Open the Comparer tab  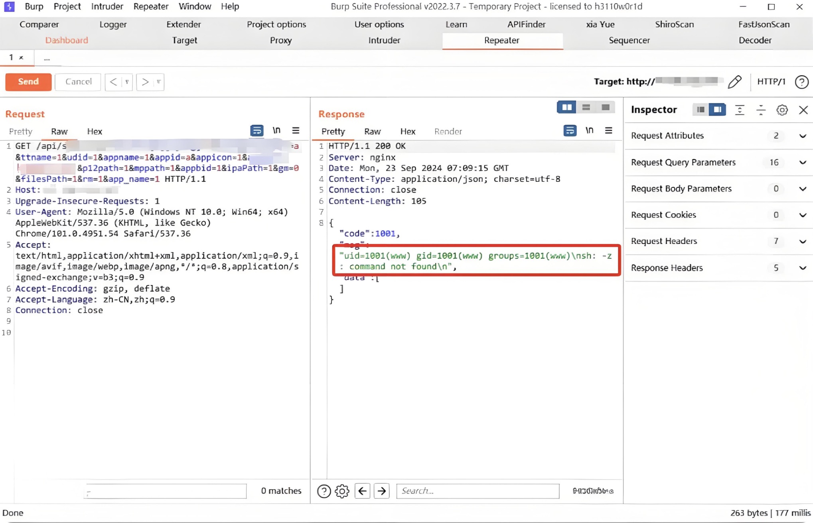(x=39, y=24)
